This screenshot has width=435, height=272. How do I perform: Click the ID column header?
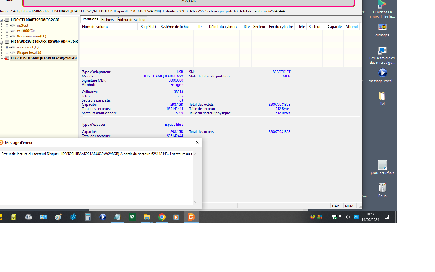click(200, 27)
